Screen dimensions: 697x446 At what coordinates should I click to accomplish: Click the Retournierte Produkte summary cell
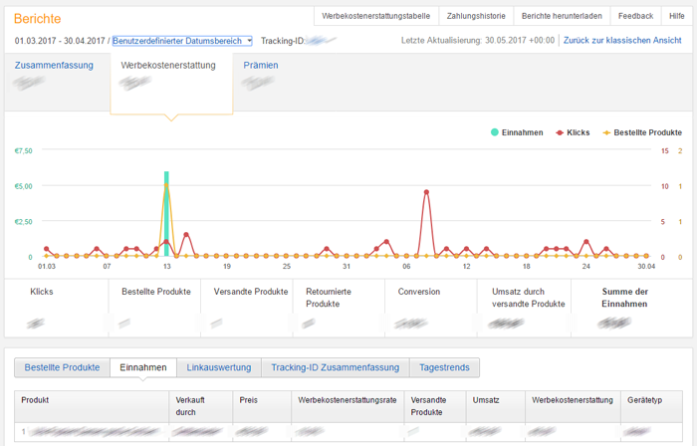coord(339,308)
